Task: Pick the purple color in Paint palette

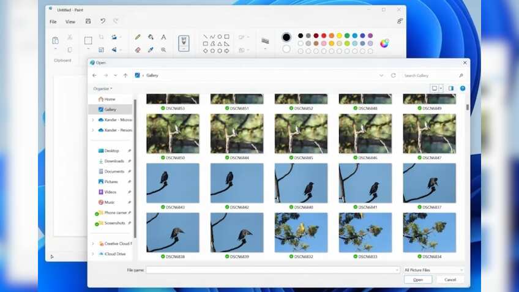Action: point(370,36)
